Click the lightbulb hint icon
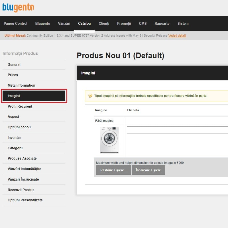 point(90,96)
